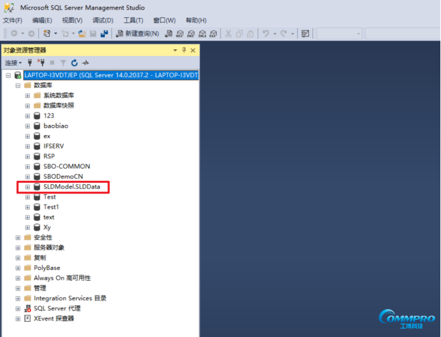Image resolution: width=441 pixels, height=337 pixels.
Task: Click the Database Engine Query icon
Action: click(169, 33)
